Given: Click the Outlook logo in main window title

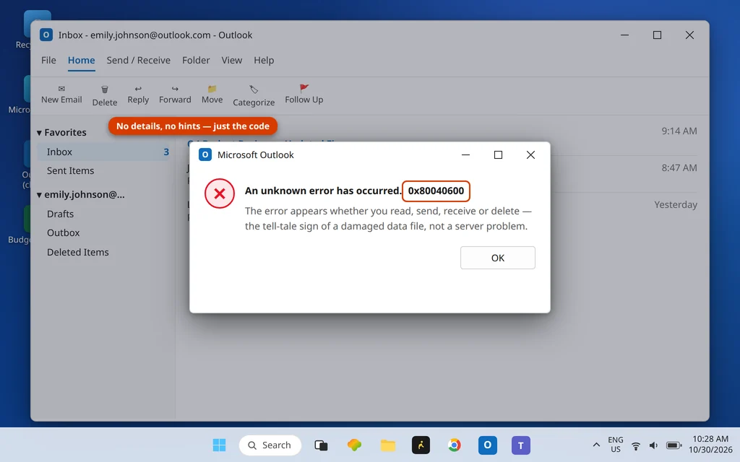Looking at the screenshot, I should pos(46,35).
